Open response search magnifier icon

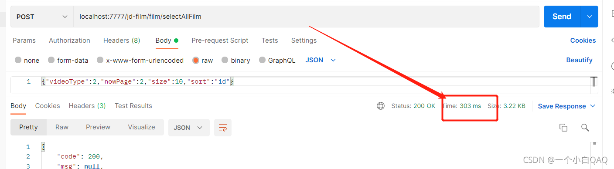pos(585,128)
